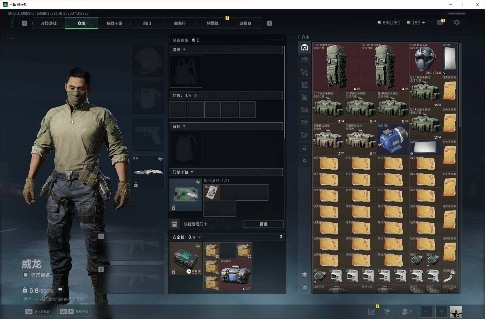Click the stacked layers icon in warehouse sidebar

pyautogui.click(x=305, y=275)
